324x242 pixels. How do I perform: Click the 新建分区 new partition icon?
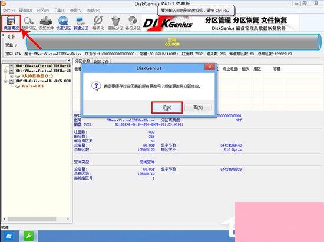click(81, 23)
